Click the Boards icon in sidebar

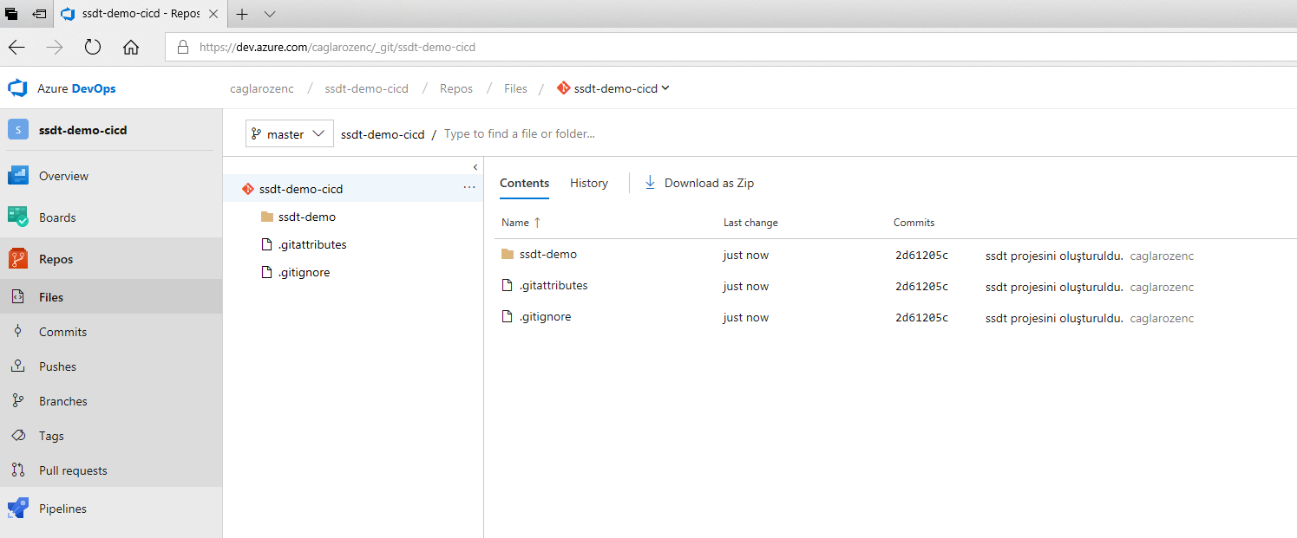(18, 217)
